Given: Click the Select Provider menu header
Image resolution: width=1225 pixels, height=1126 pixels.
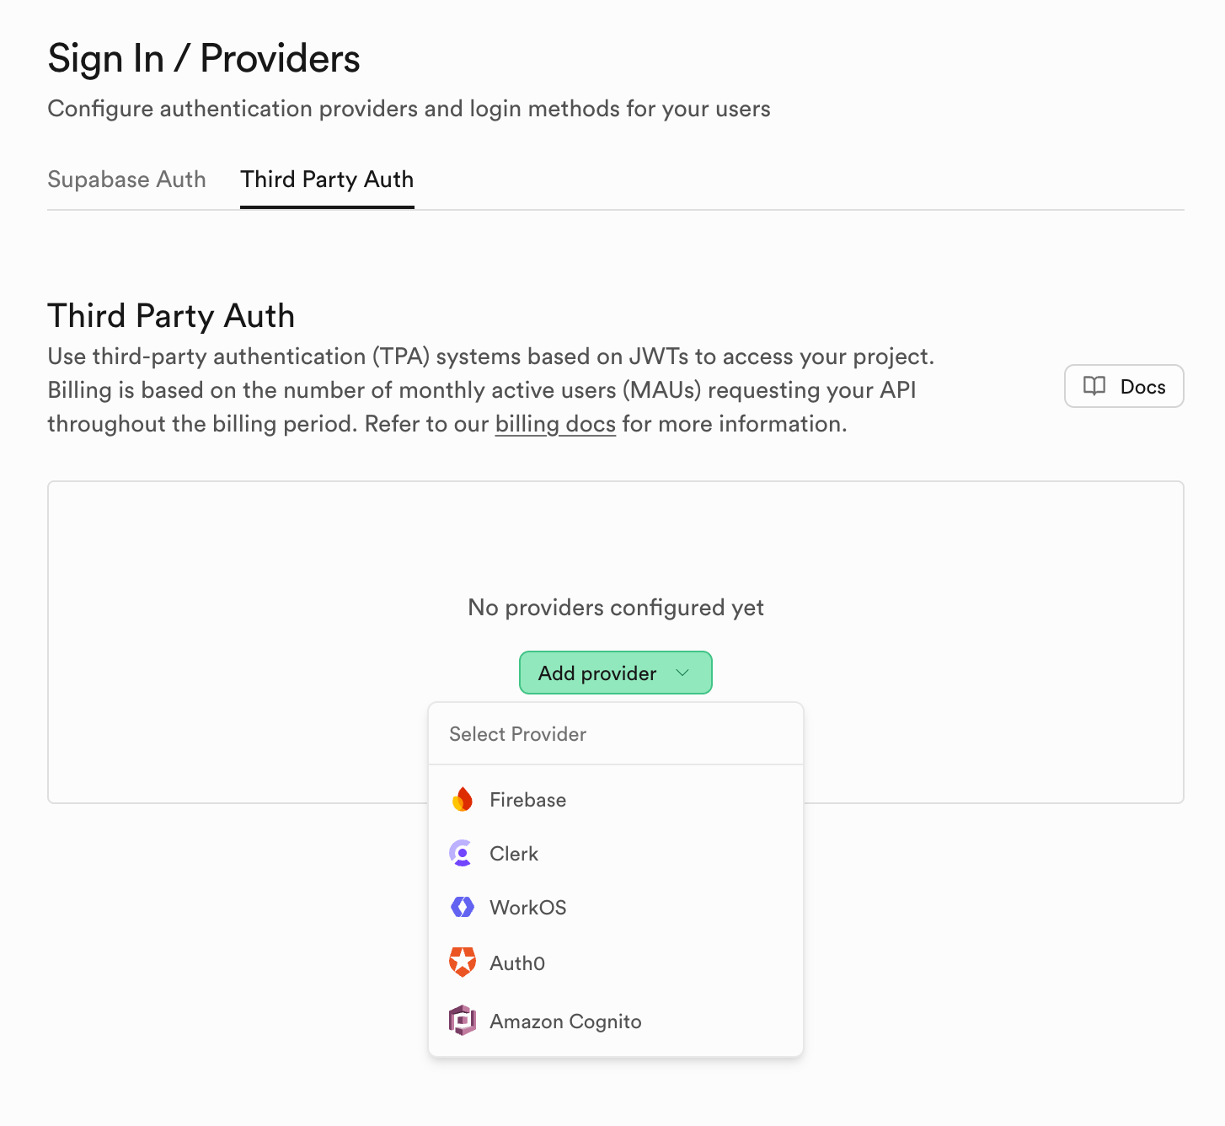Looking at the screenshot, I should pos(517,734).
